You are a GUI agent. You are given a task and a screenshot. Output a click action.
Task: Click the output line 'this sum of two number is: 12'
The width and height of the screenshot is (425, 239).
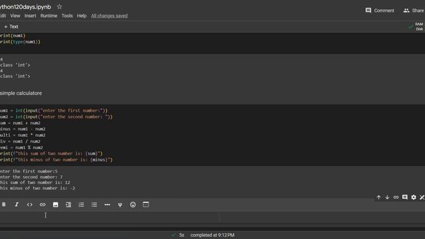(35, 183)
